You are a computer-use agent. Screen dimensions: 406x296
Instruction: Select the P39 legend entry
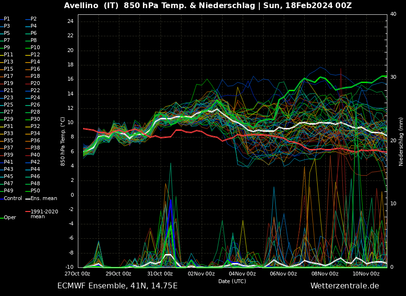(x=9, y=155)
